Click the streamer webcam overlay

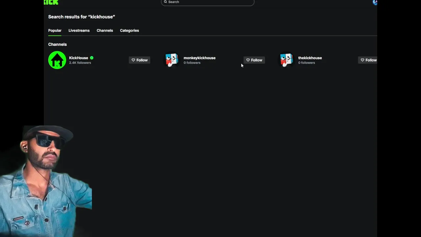tap(46, 181)
